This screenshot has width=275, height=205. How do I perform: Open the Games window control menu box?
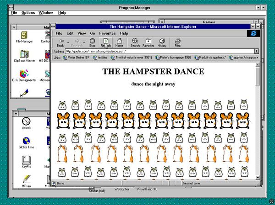coord(162,22)
